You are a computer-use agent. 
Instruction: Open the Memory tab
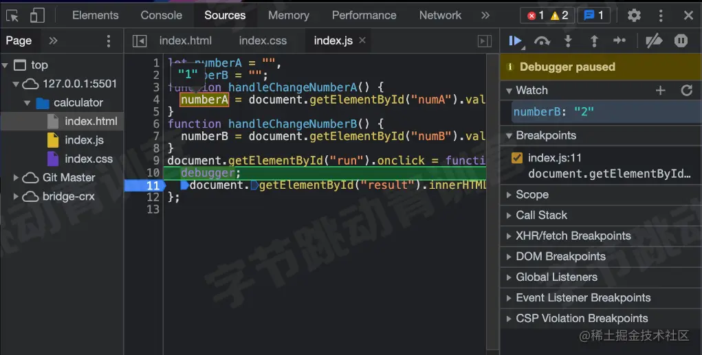[x=289, y=15]
